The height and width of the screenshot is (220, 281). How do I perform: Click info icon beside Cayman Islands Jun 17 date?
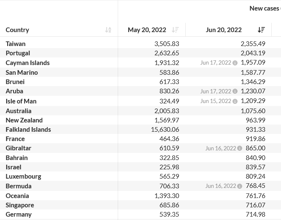point(235,63)
